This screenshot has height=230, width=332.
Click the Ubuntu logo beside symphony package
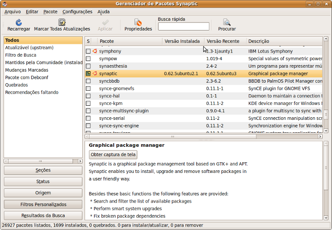[95, 51]
